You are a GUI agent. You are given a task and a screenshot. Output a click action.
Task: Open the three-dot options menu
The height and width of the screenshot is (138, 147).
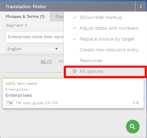pos(141,6)
